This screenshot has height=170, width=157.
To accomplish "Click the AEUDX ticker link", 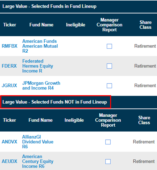I will (x=10, y=161).
